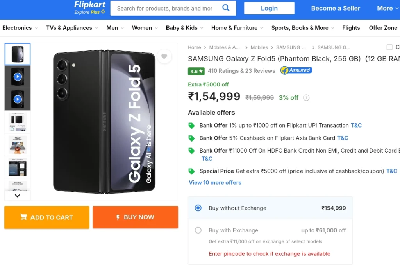The width and height of the screenshot is (400, 275).
Task: Select Buy without Exchange option
Action: (198, 208)
